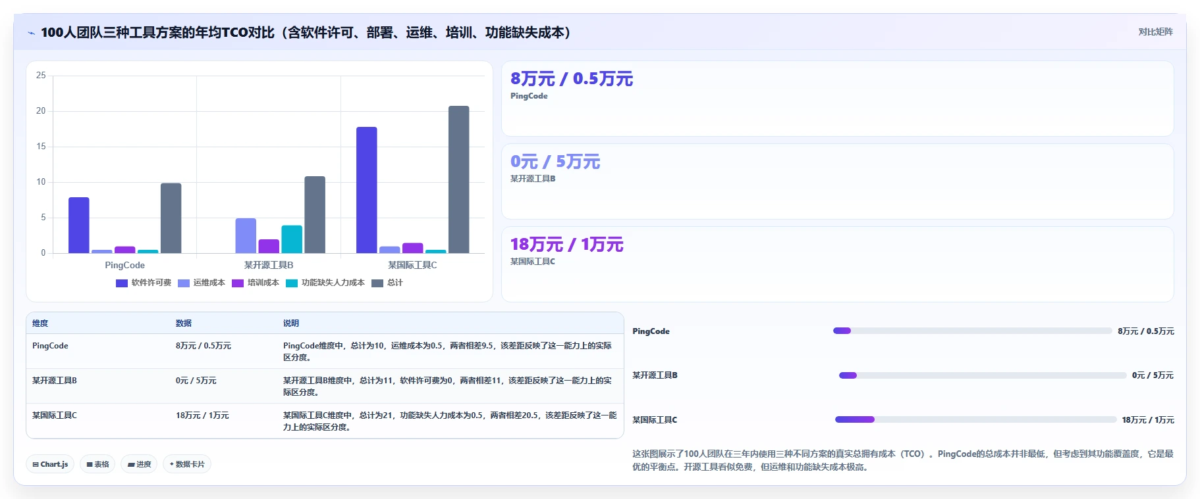Click the 某开源工具B row description in the table
The width and height of the screenshot is (1200, 499).
tap(448, 387)
